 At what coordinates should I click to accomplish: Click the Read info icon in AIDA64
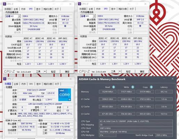114,87
